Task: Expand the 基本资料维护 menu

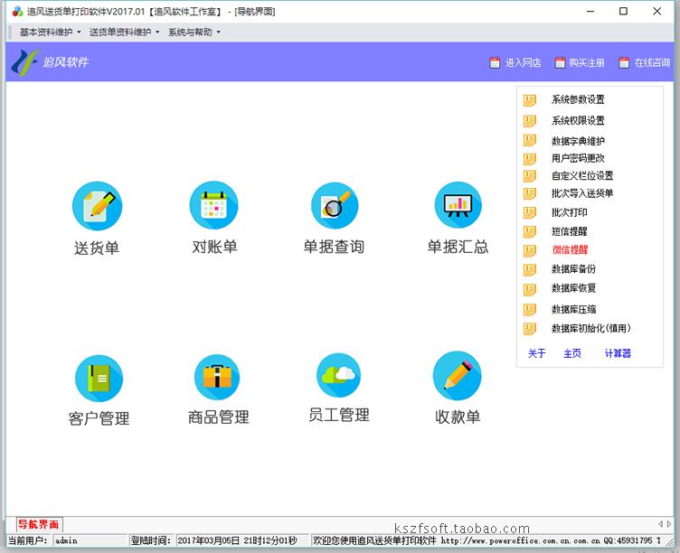Action: point(50,32)
